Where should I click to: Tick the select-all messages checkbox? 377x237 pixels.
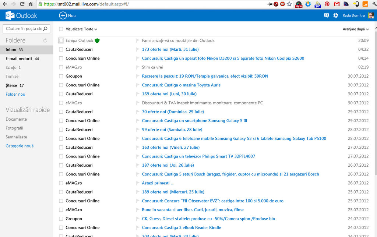(x=61, y=29)
